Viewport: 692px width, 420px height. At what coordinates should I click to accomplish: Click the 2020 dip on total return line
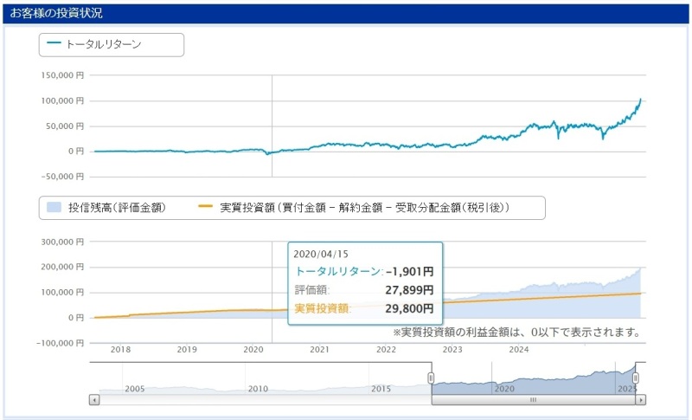click(x=267, y=153)
